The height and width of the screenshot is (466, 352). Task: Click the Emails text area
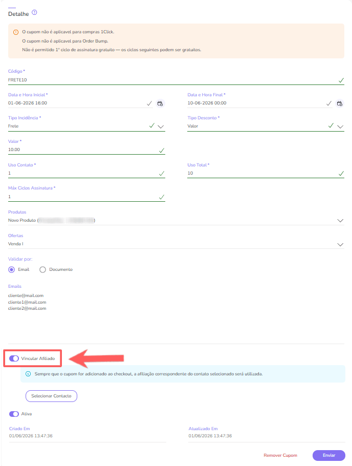pos(176,317)
